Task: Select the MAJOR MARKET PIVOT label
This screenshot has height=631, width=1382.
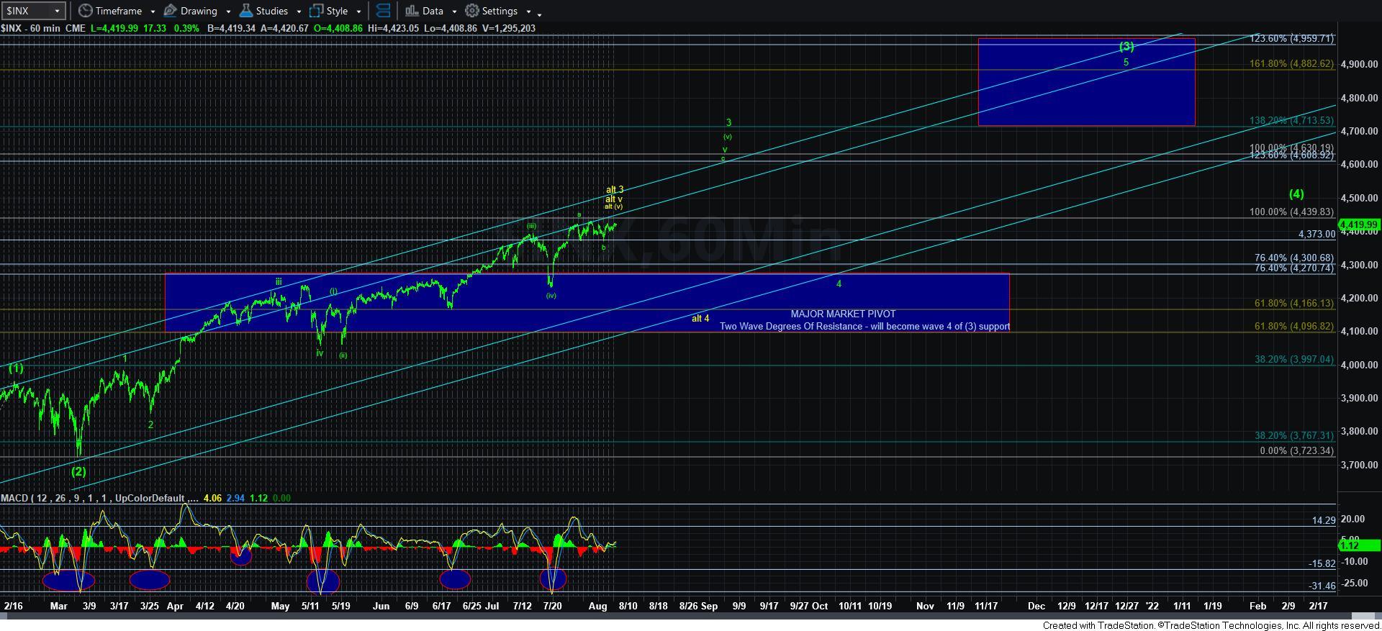Action: click(843, 314)
